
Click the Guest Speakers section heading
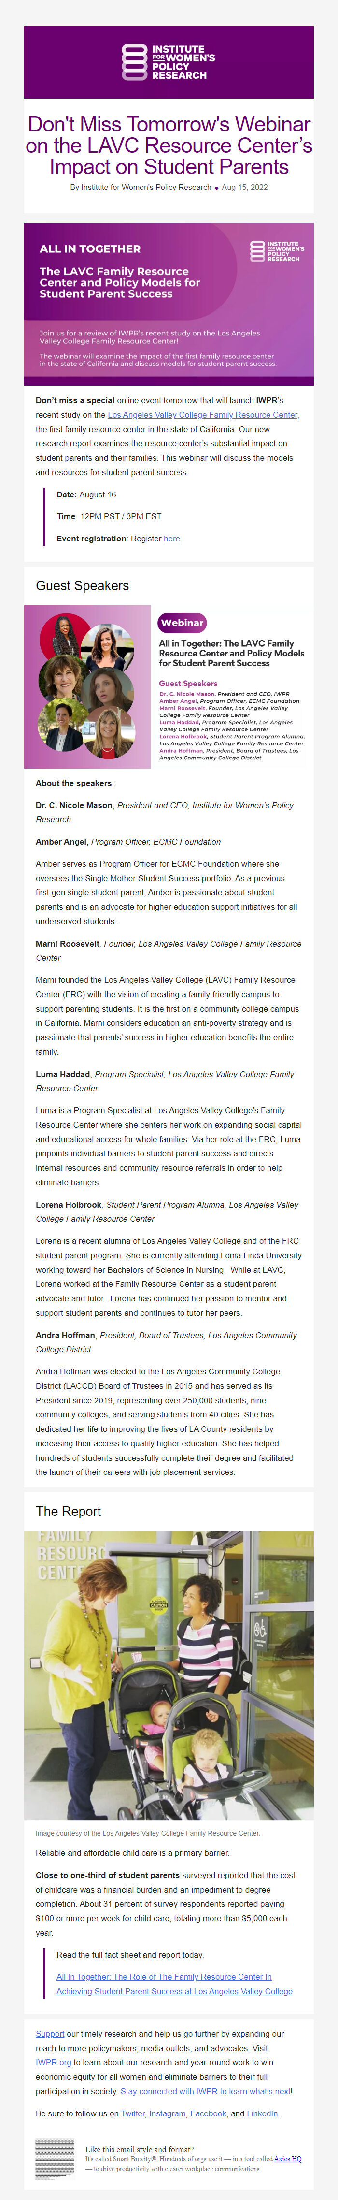(x=82, y=586)
